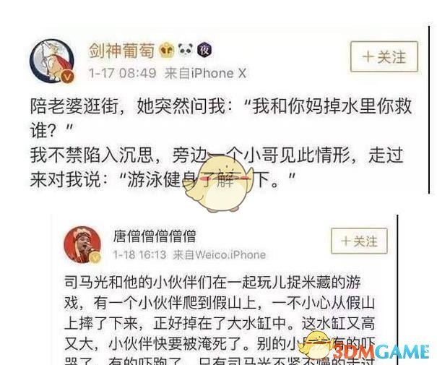Tap the yellow chick sticker in the post
Image resolution: width=437 pixels, height=365 pixels.
coord(219,184)
